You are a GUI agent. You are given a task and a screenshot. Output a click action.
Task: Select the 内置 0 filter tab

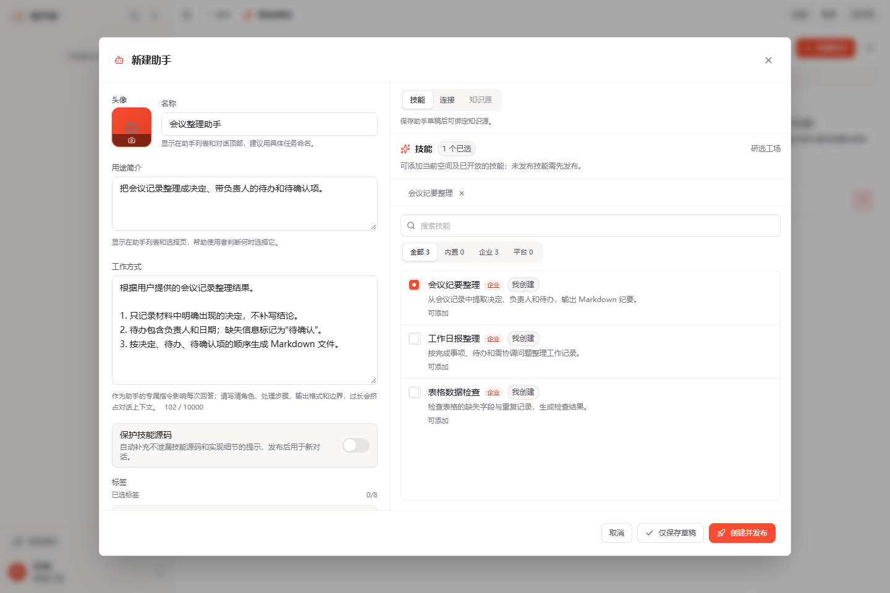click(x=454, y=252)
